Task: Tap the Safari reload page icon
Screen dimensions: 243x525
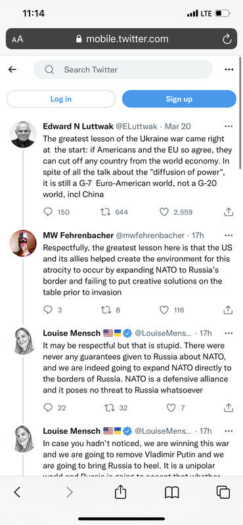Action: 227,39
